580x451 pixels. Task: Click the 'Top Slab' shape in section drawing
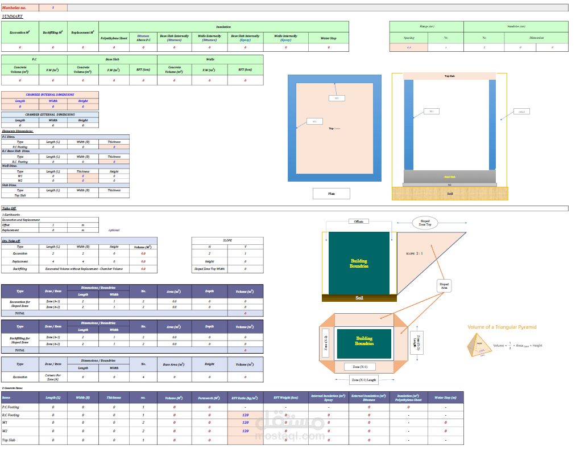[449, 76]
